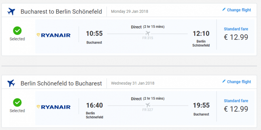Click the airplane icon beside Berlin to Bucharest heading

[11, 83]
